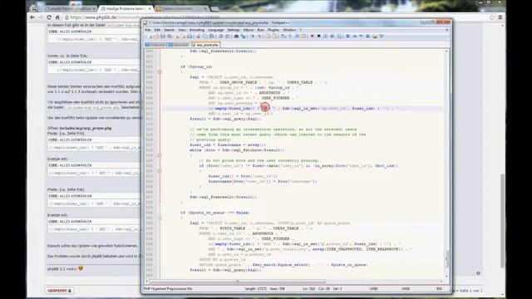Open the Plugins menu
The image size is (532, 299).
pyautogui.click(x=273, y=30)
